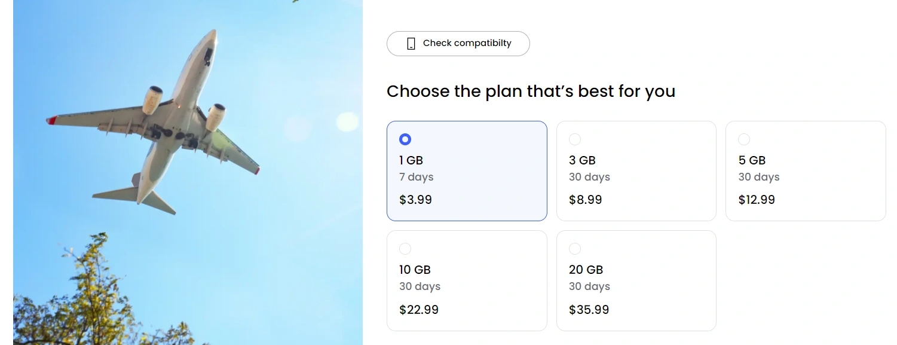Click the $12.99 price on the 5 GB plan
897x345 pixels.
click(x=757, y=200)
